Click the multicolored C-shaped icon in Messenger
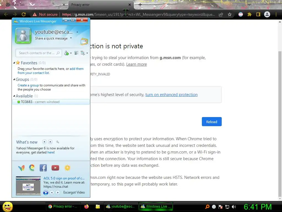282x212 pixels. (32, 168)
